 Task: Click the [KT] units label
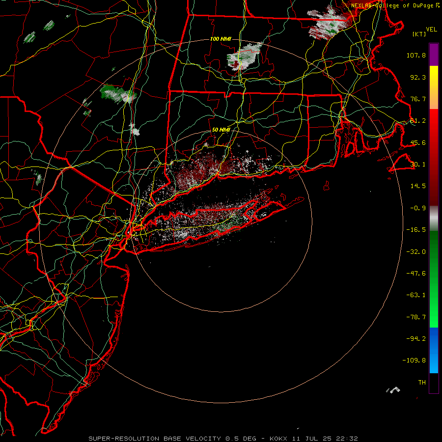click(419, 34)
